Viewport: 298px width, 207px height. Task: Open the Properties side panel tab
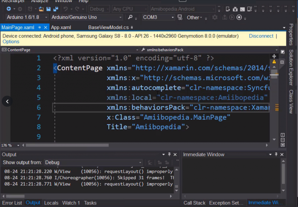pos(291,34)
